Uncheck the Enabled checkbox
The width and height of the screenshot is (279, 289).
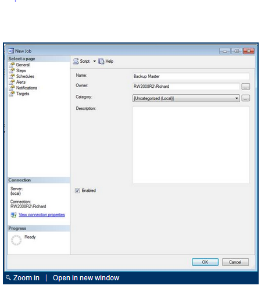click(x=77, y=191)
